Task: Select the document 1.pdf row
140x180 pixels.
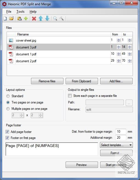Action: pyautogui.click(x=70, y=54)
